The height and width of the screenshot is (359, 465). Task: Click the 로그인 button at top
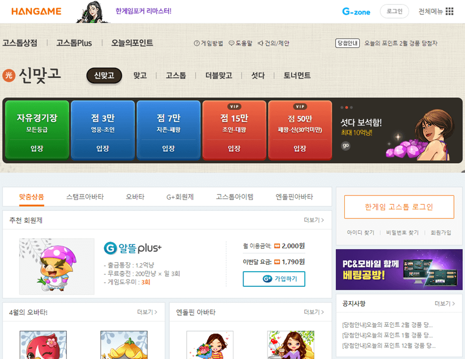click(x=394, y=11)
